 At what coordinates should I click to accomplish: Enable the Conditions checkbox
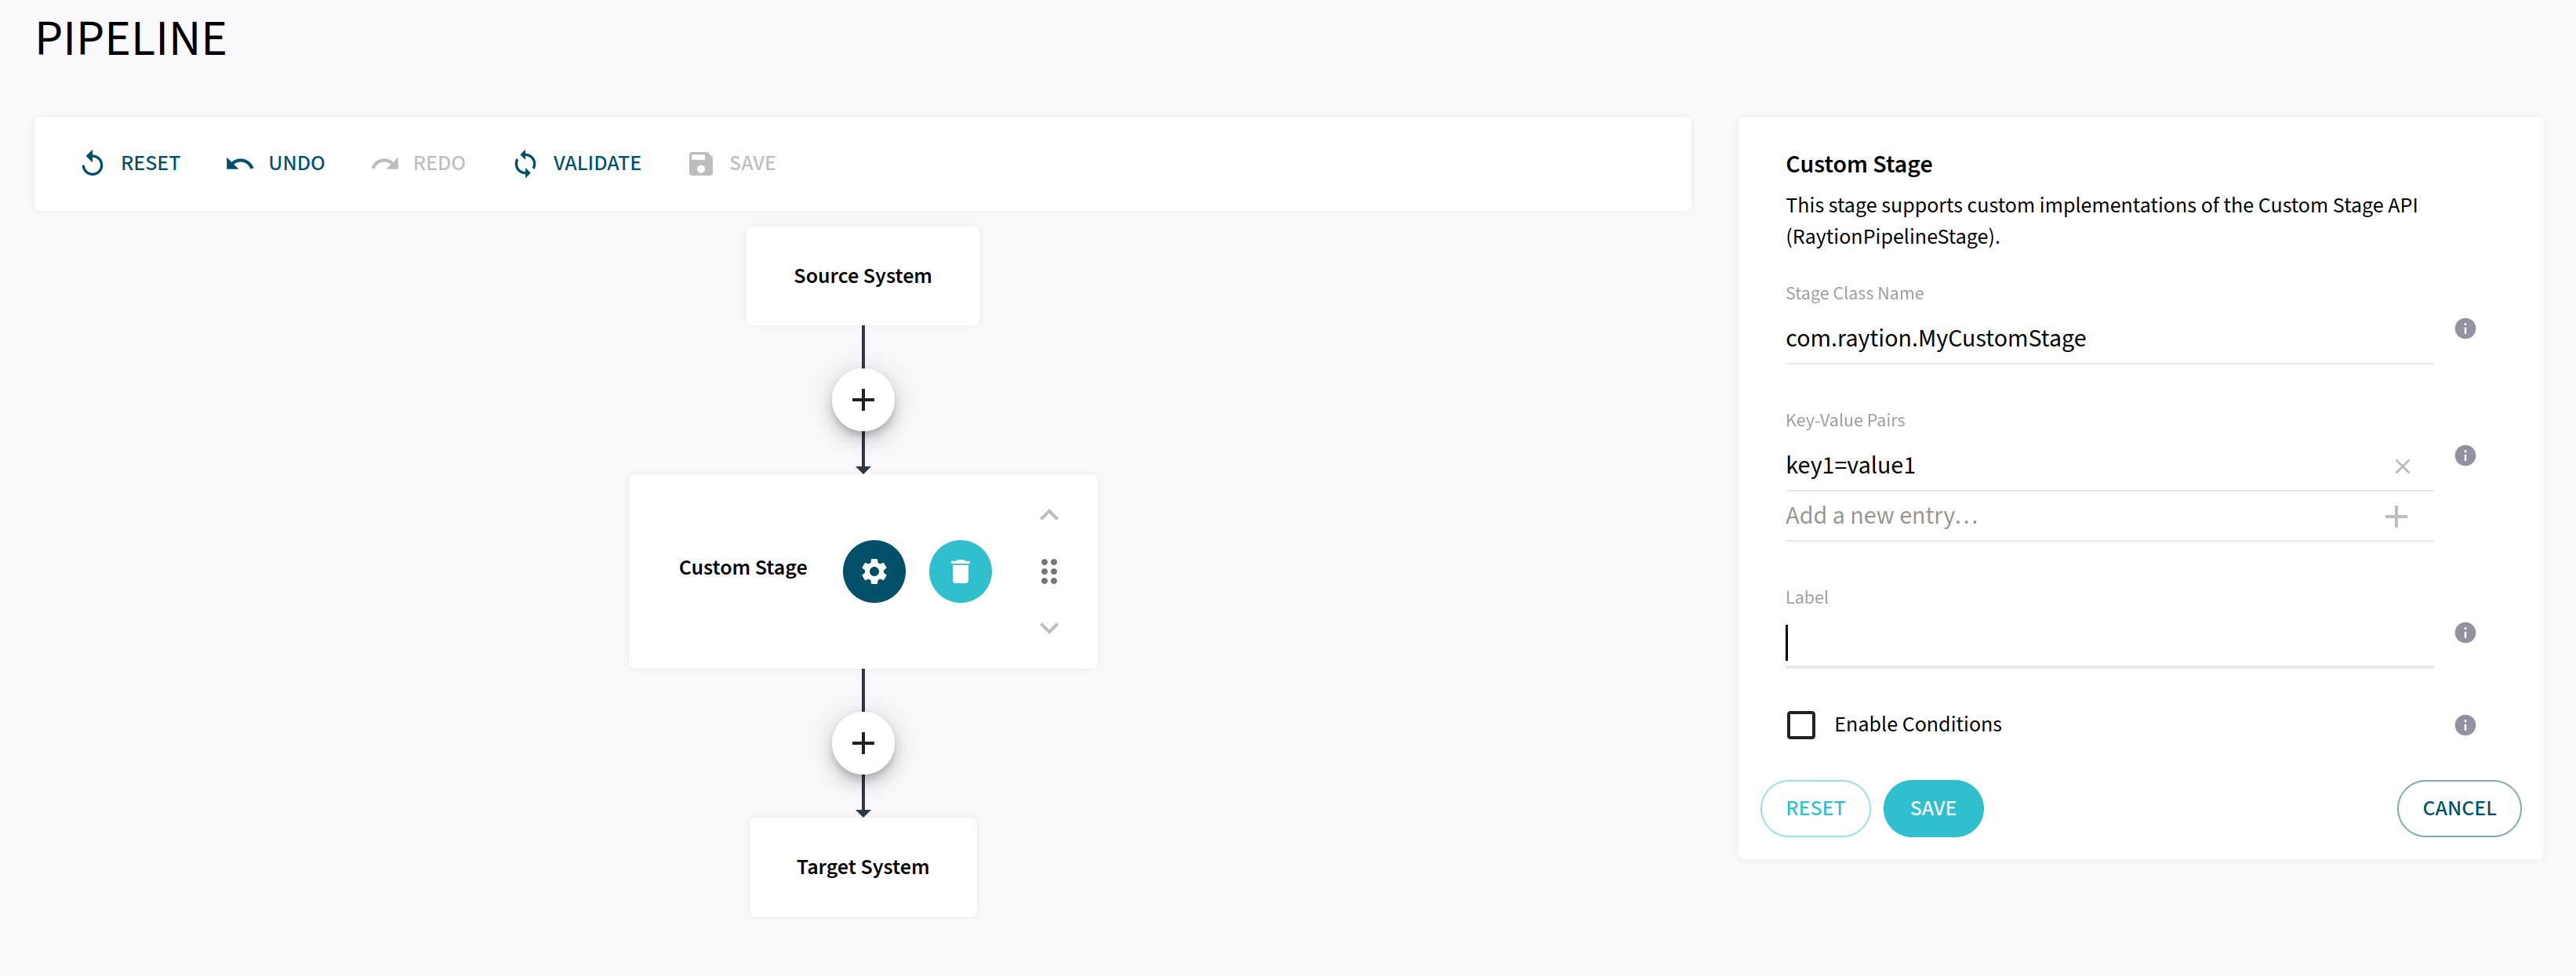click(x=1800, y=725)
